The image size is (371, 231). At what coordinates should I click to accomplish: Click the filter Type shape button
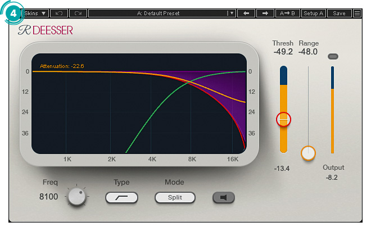click(x=121, y=197)
